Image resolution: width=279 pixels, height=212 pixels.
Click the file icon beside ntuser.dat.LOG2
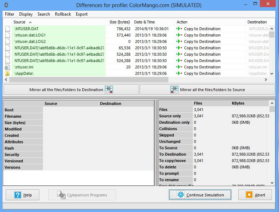click(7, 41)
